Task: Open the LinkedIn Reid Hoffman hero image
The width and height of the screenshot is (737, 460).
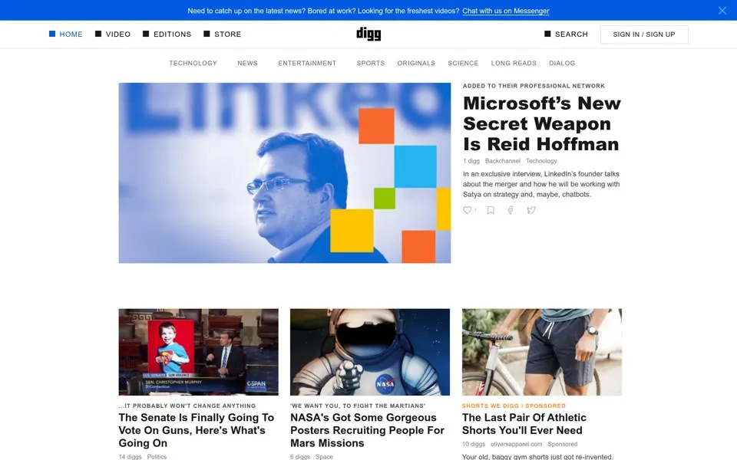Action: (284, 172)
